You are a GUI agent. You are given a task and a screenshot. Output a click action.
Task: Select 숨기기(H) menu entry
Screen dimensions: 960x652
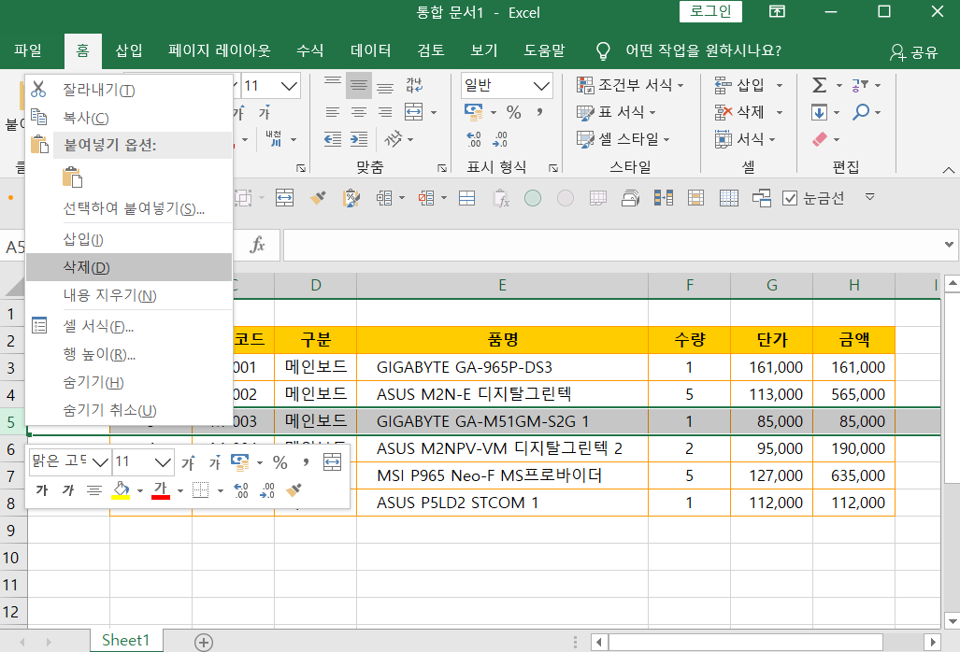(x=129, y=382)
